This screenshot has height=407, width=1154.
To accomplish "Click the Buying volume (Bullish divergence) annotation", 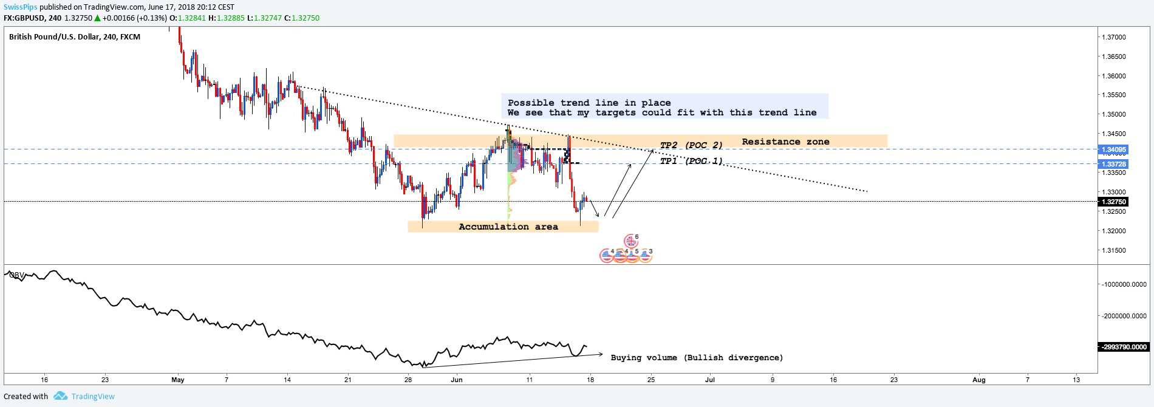I will click(x=697, y=358).
